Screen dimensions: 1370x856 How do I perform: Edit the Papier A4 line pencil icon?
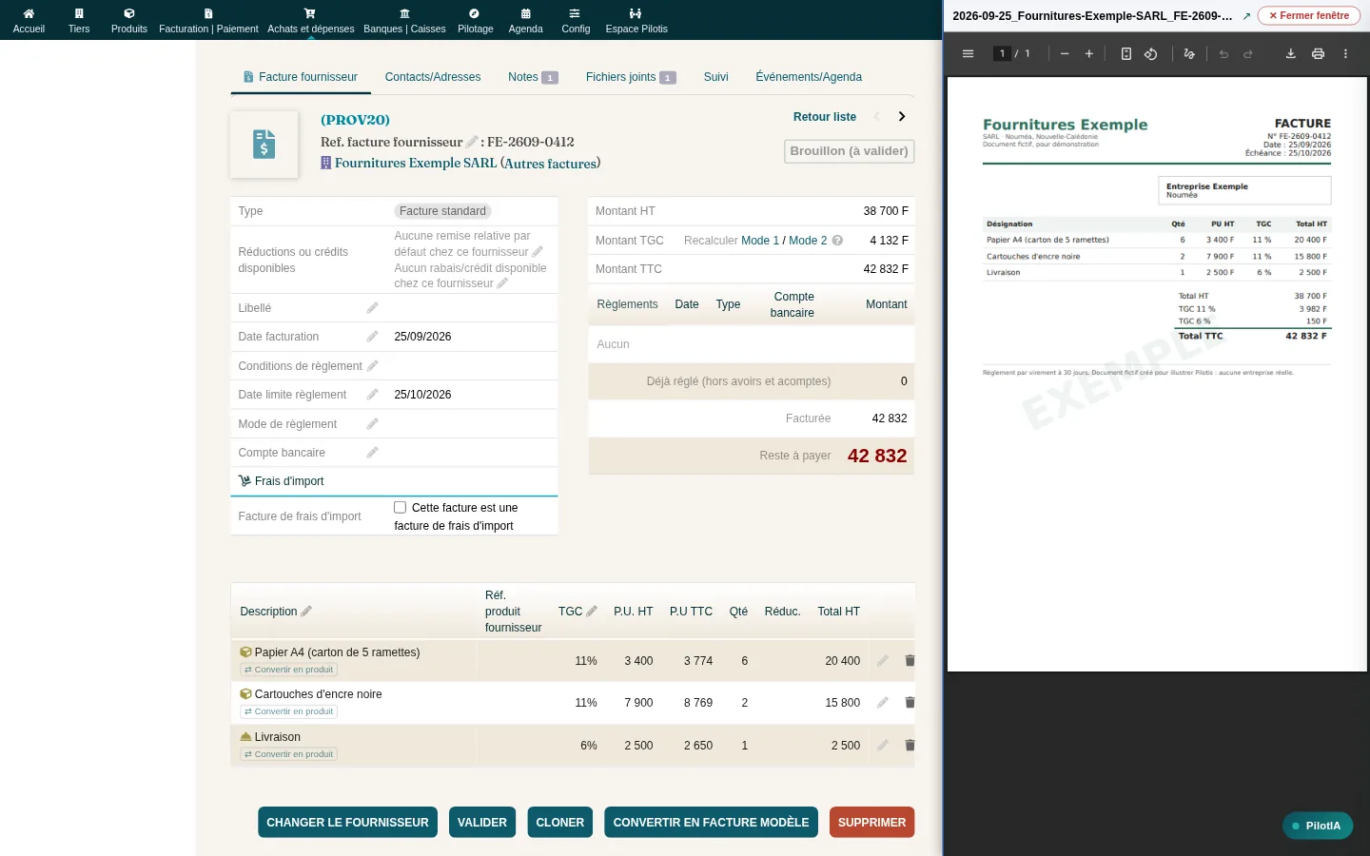point(883,661)
